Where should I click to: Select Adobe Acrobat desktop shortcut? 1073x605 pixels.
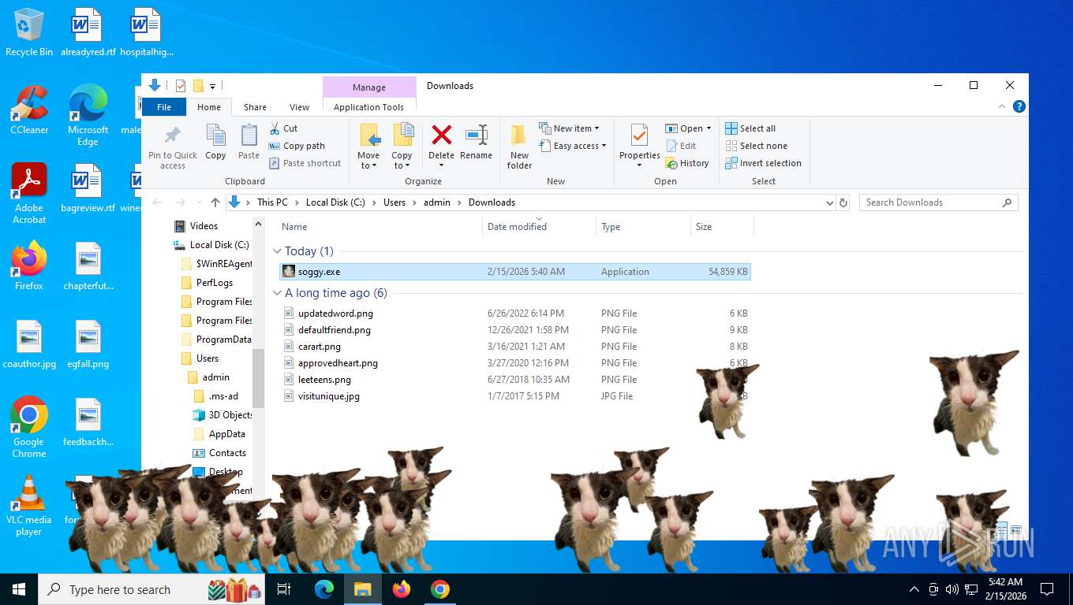coord(29,194)
